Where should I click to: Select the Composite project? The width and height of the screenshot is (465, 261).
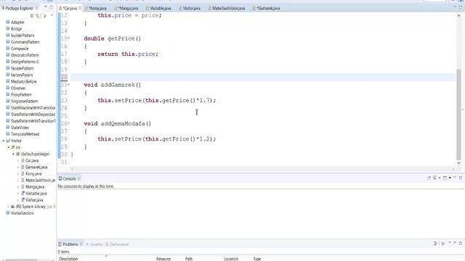20,49
